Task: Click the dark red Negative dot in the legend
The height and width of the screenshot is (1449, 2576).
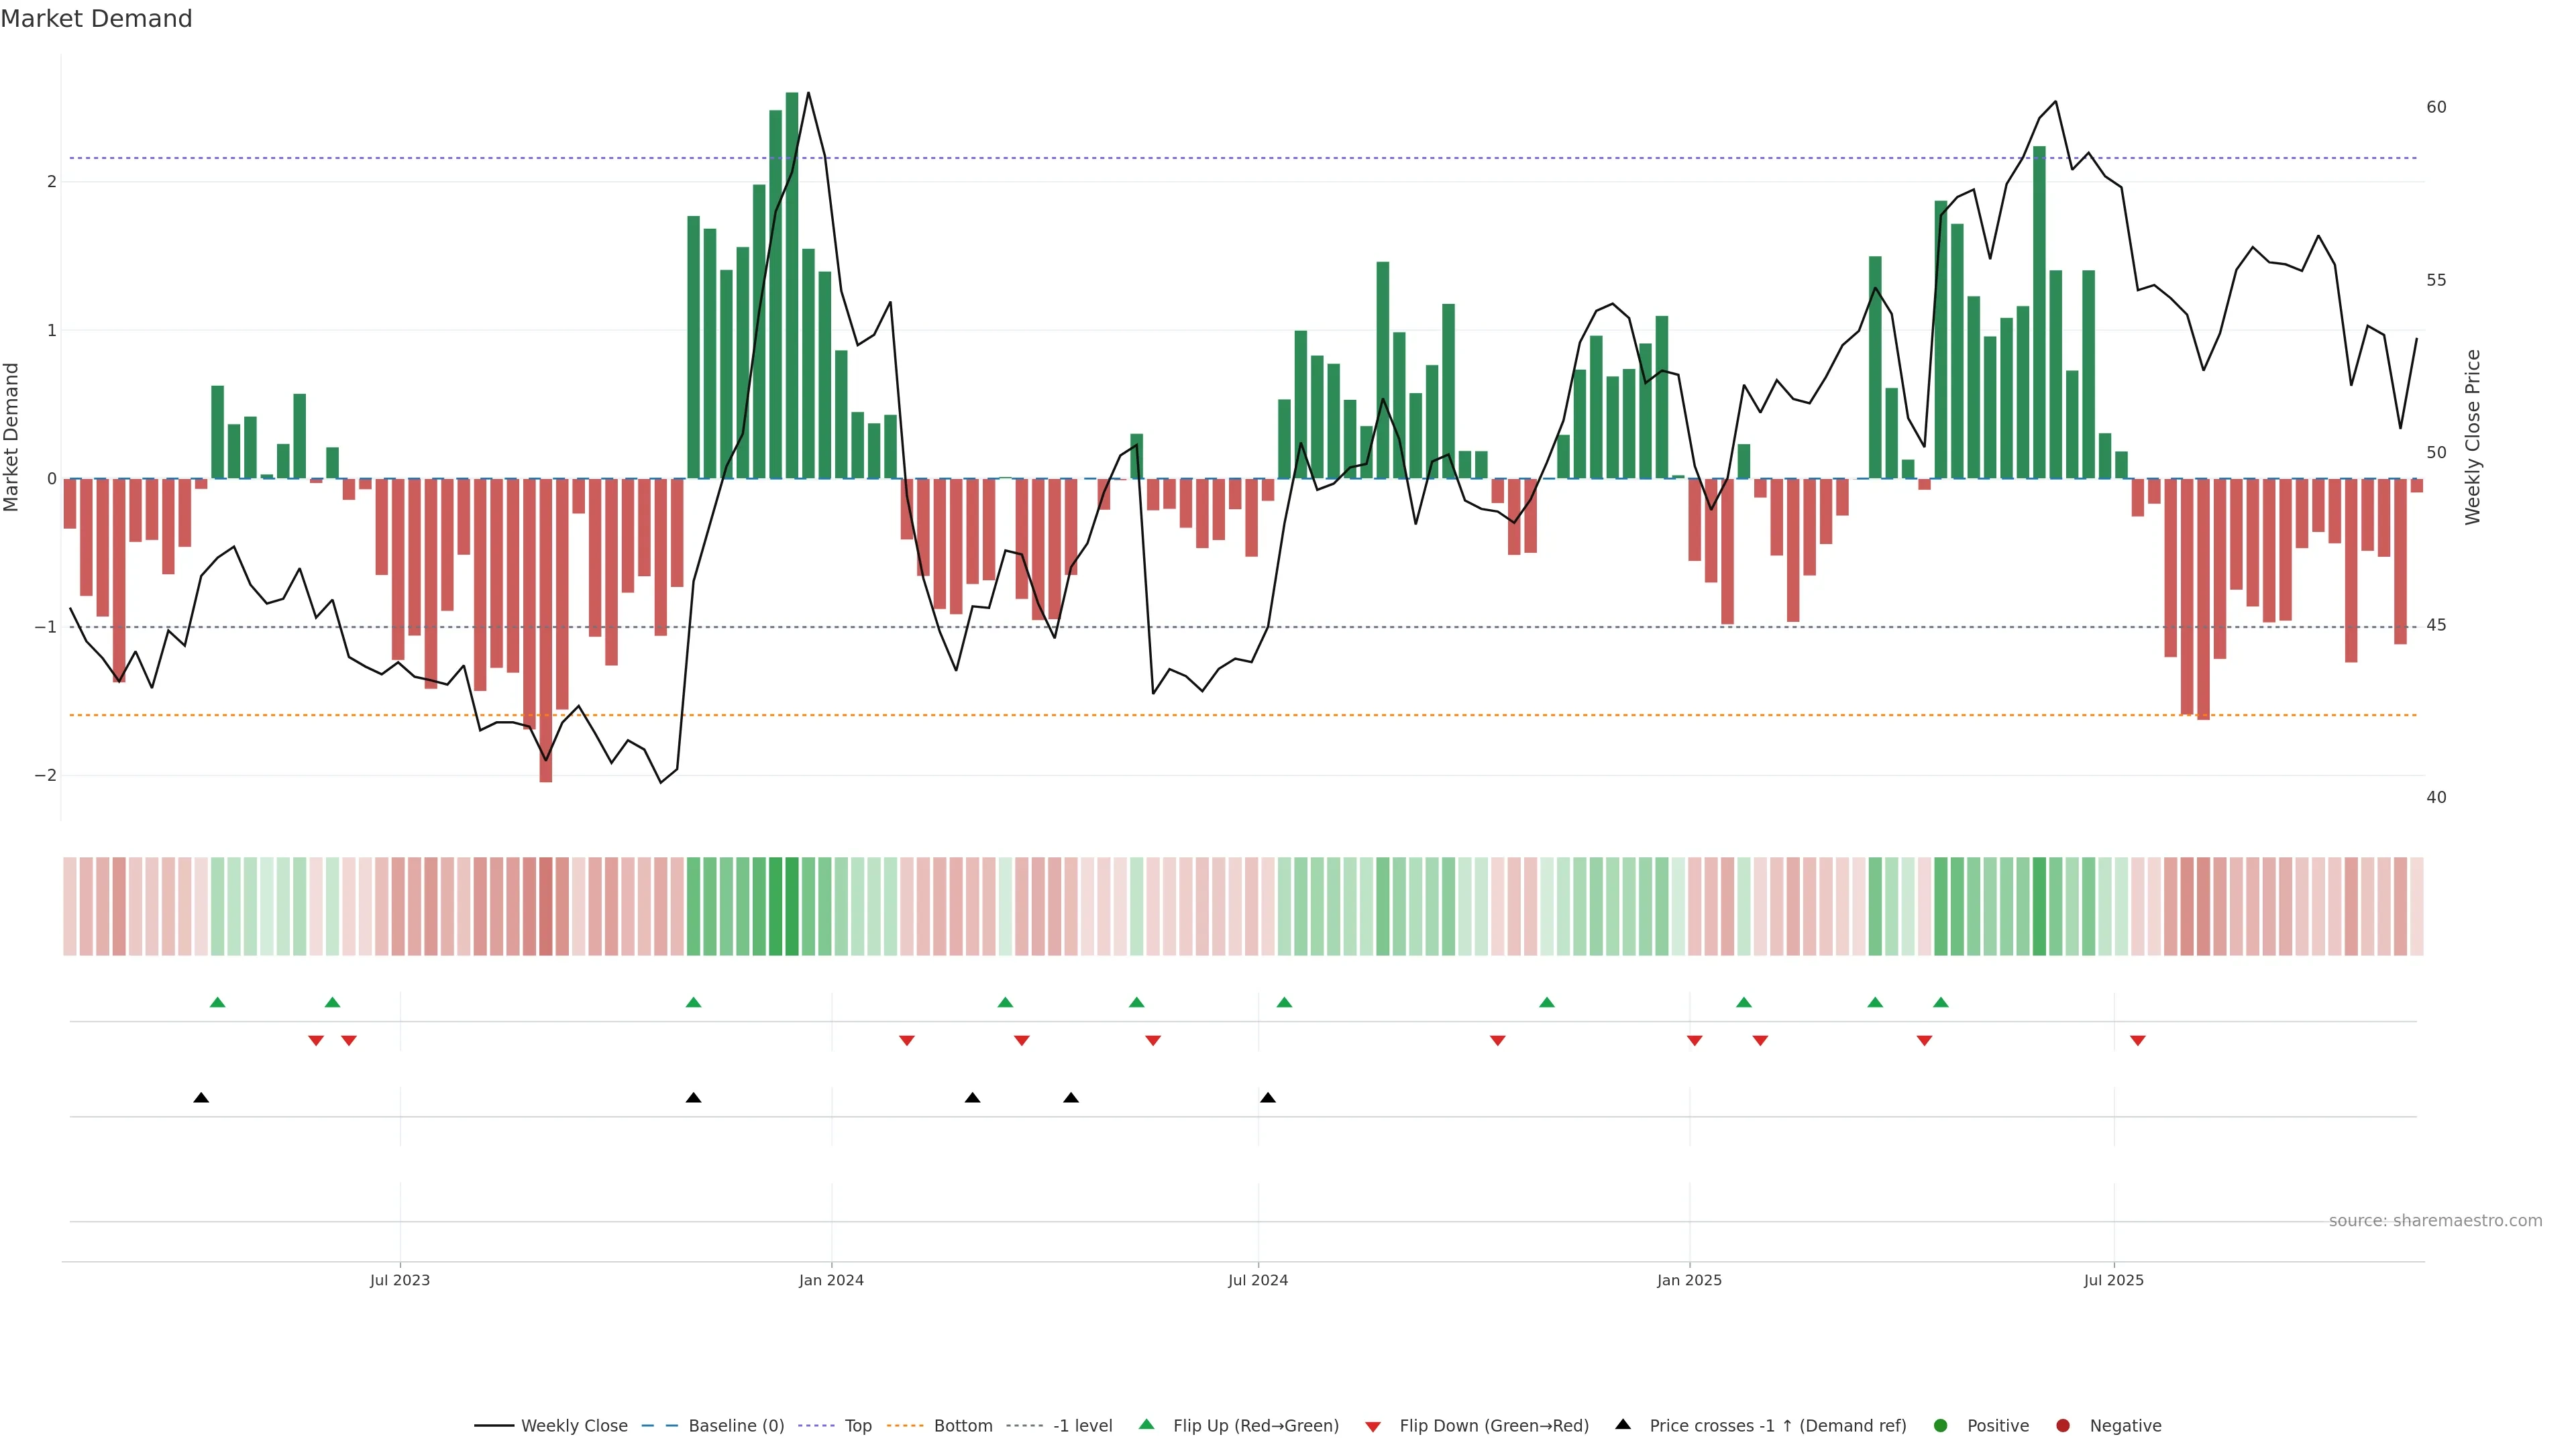Action: point(2063,1425)
